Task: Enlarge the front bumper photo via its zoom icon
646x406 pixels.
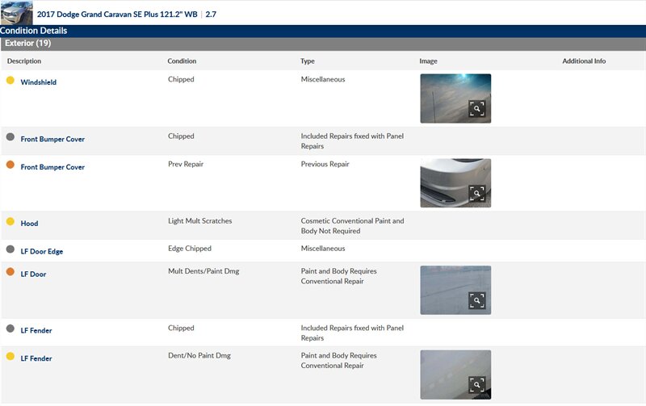Action: click(x=477, y=194)
